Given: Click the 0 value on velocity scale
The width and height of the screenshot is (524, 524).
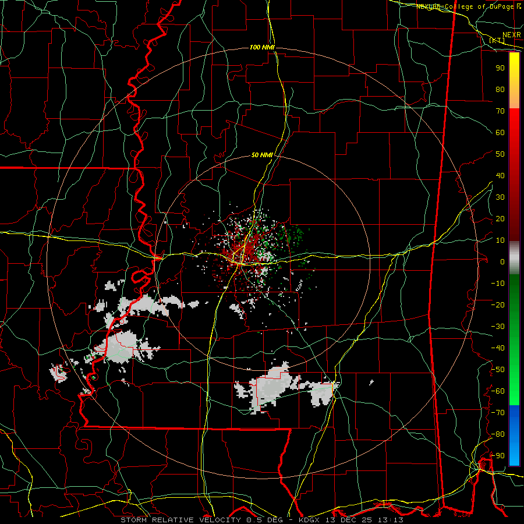Looking at the screenshot, I should click(x=502, y=262).
